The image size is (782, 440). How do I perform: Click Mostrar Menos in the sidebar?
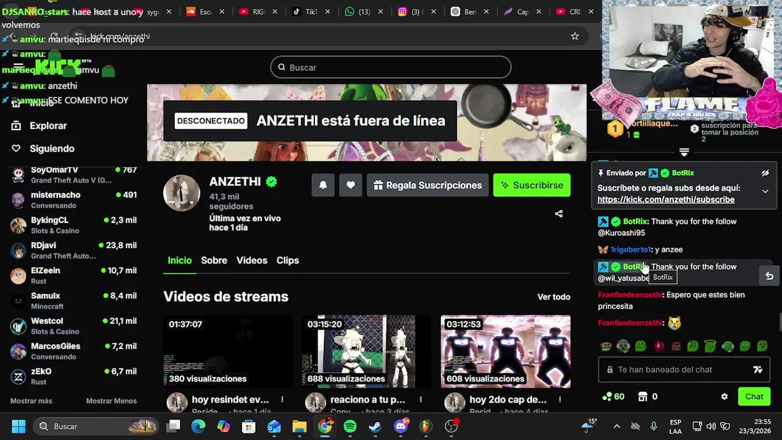[x=111, y=401]
